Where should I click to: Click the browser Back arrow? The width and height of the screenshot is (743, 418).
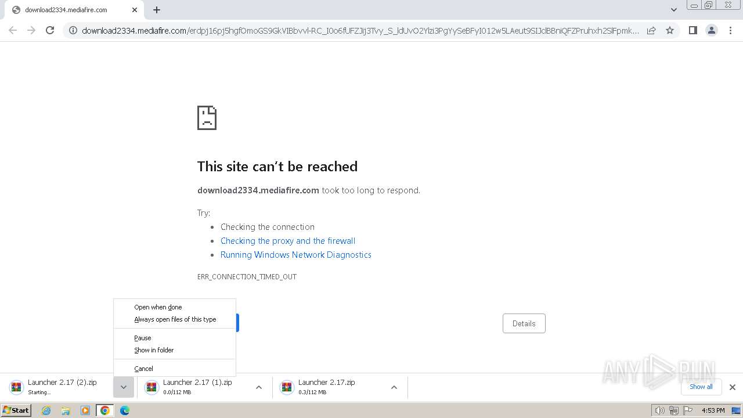(13, 30)
